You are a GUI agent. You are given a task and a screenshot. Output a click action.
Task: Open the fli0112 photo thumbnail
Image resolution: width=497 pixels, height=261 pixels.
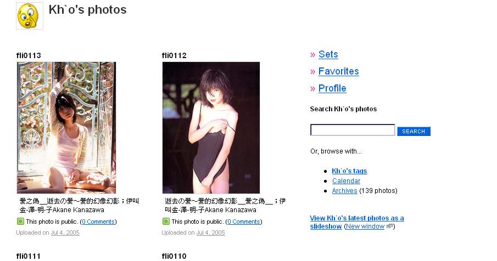211,128
